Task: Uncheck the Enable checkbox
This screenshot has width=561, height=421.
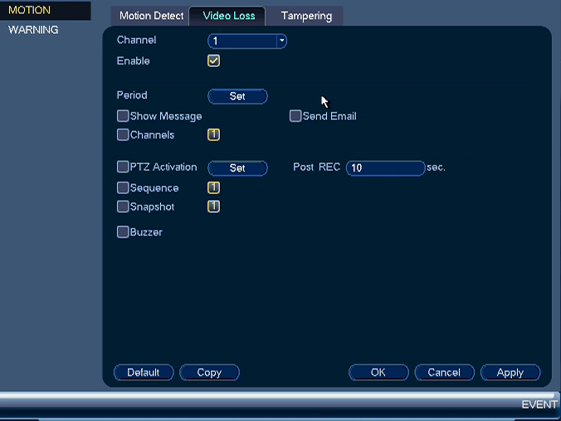Action: [213, 60]
